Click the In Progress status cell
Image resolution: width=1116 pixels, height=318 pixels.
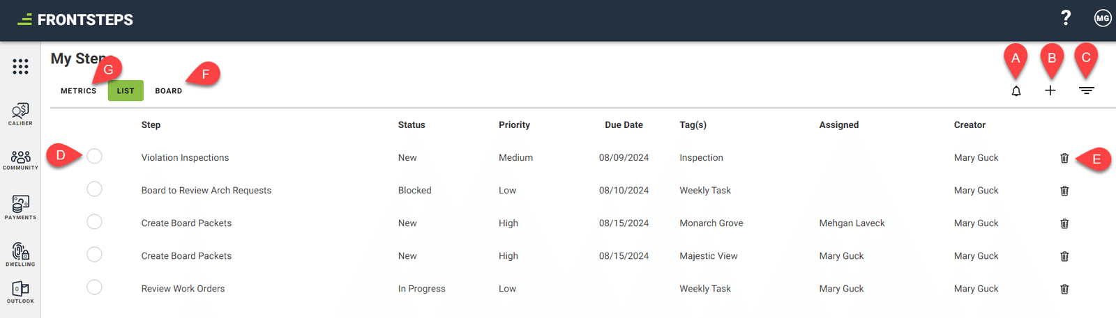coord(421,289)
